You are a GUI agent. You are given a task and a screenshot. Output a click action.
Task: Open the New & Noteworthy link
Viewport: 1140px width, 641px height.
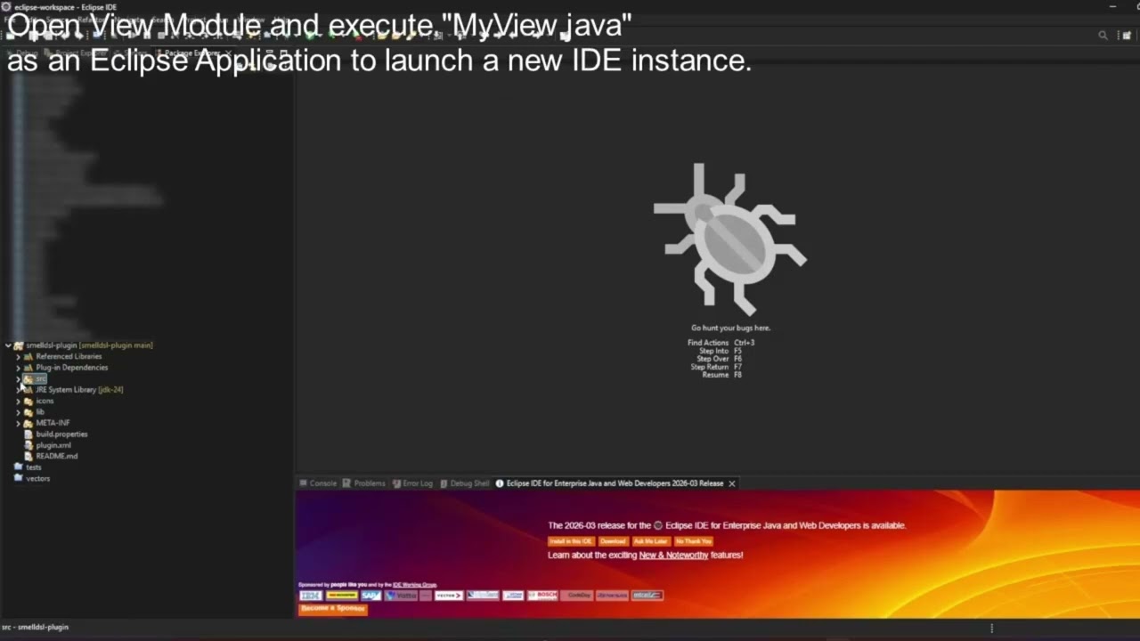672,555
